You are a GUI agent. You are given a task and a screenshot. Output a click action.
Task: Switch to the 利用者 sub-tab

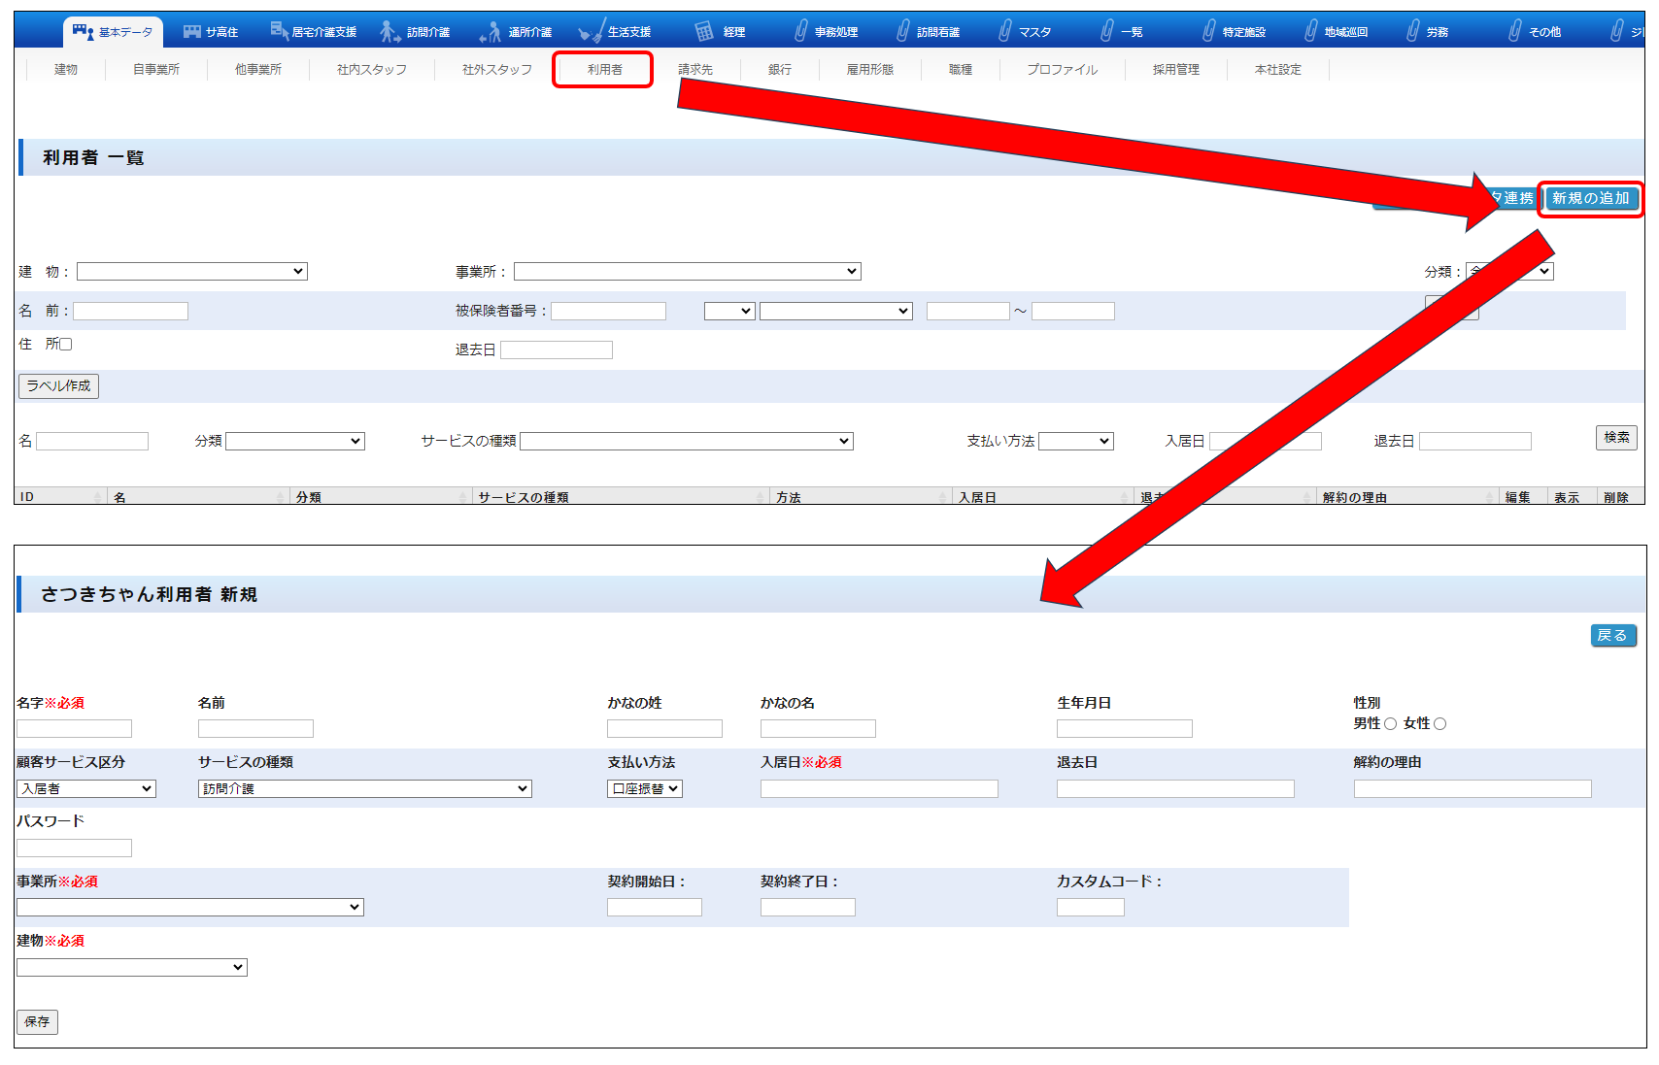604,70
